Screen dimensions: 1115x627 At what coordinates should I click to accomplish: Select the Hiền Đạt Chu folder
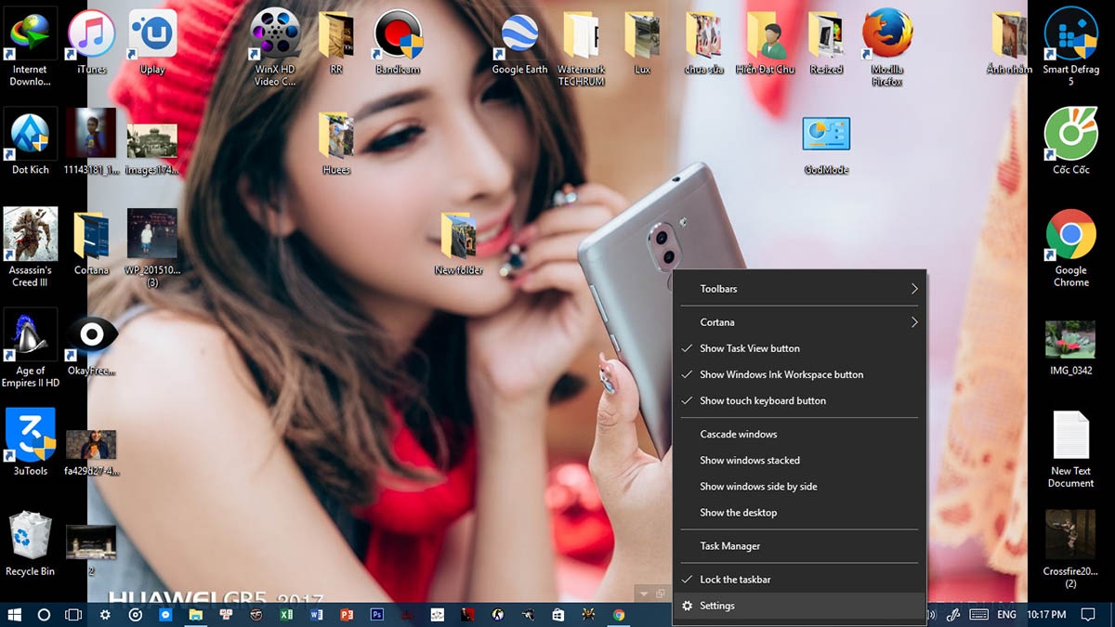pyautogui.click(x=765, y=42)
